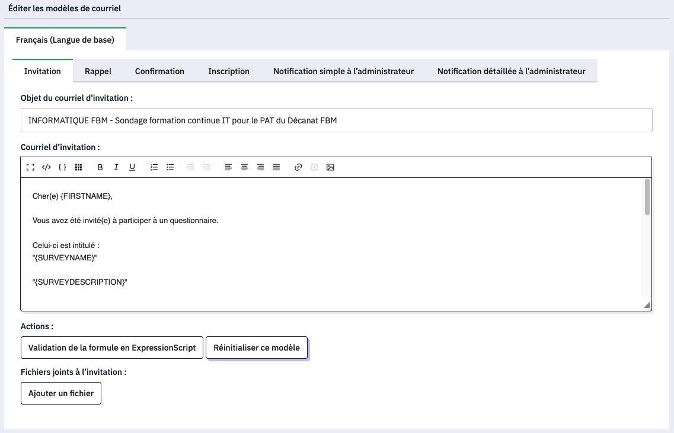Toggle fullscreen mode in the editor toolbar
Viewport: 674px width, 433px height.
(30, 167)
